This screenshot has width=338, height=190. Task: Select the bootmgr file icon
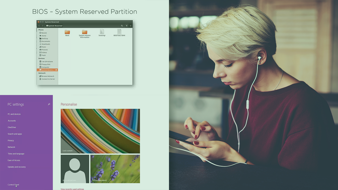point(102,32)
